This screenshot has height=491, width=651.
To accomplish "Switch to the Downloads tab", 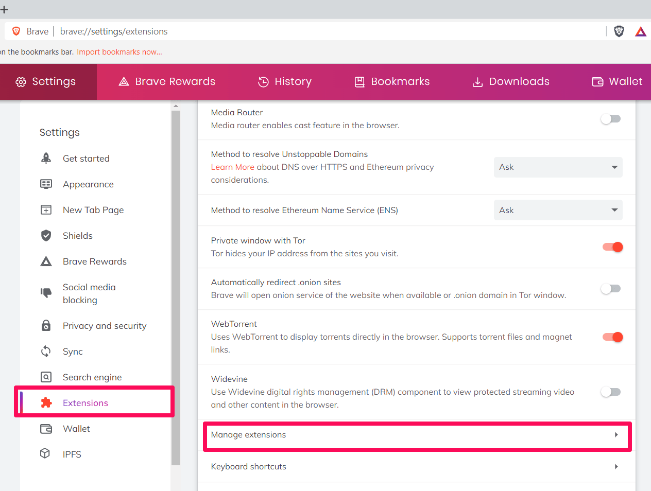I will 511,82.
